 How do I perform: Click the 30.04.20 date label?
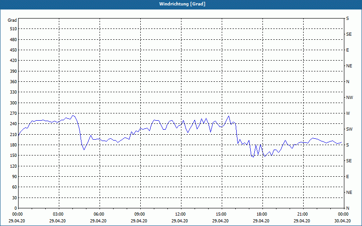343,221
